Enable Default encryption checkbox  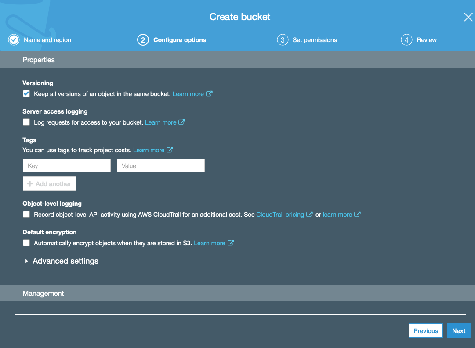point(26,243)
